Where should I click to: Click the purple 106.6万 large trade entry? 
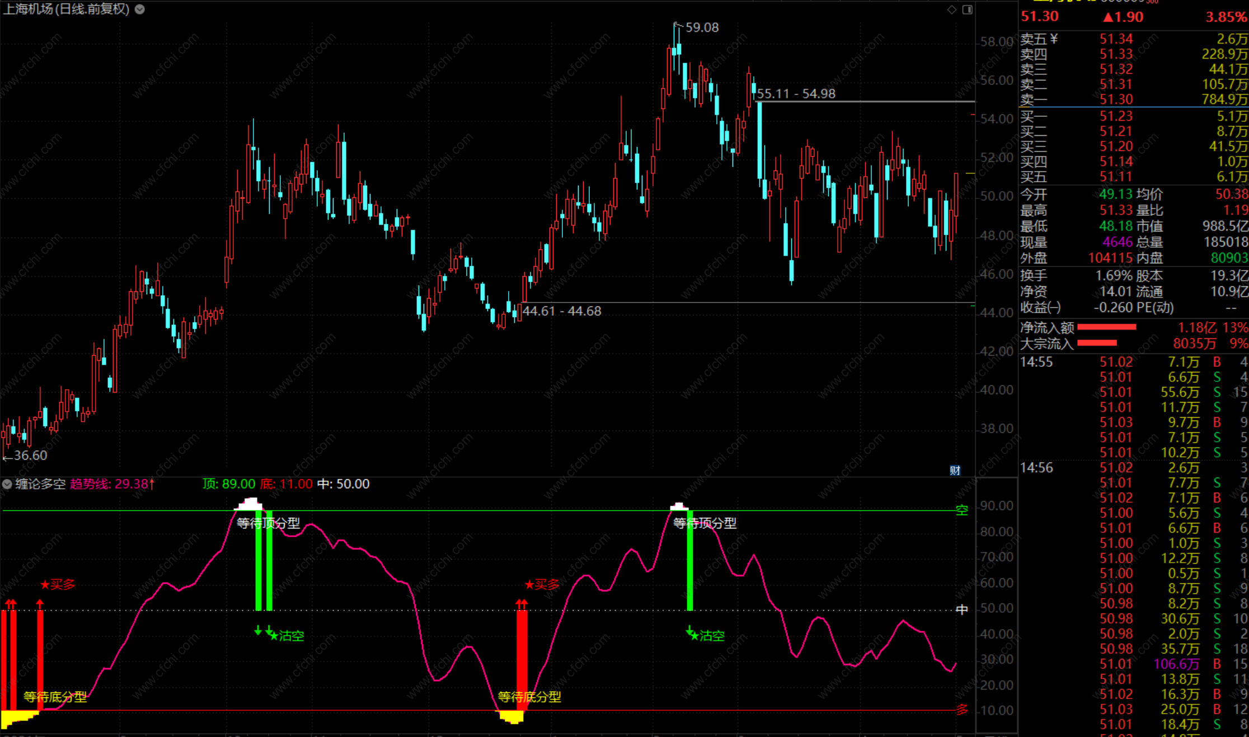click(x=1176, y=664)
